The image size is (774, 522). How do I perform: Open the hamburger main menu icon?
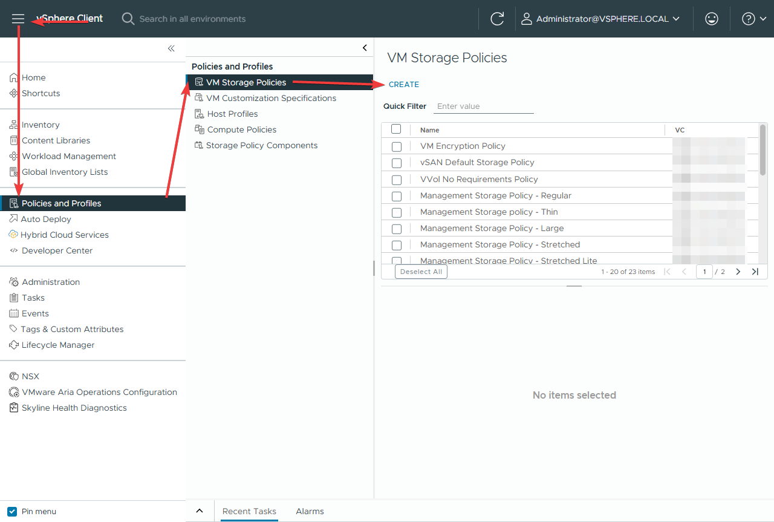(x=18, y=19)
